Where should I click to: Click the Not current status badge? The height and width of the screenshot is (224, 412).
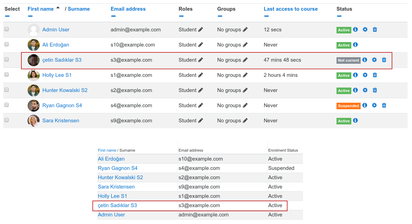point(349,60)
